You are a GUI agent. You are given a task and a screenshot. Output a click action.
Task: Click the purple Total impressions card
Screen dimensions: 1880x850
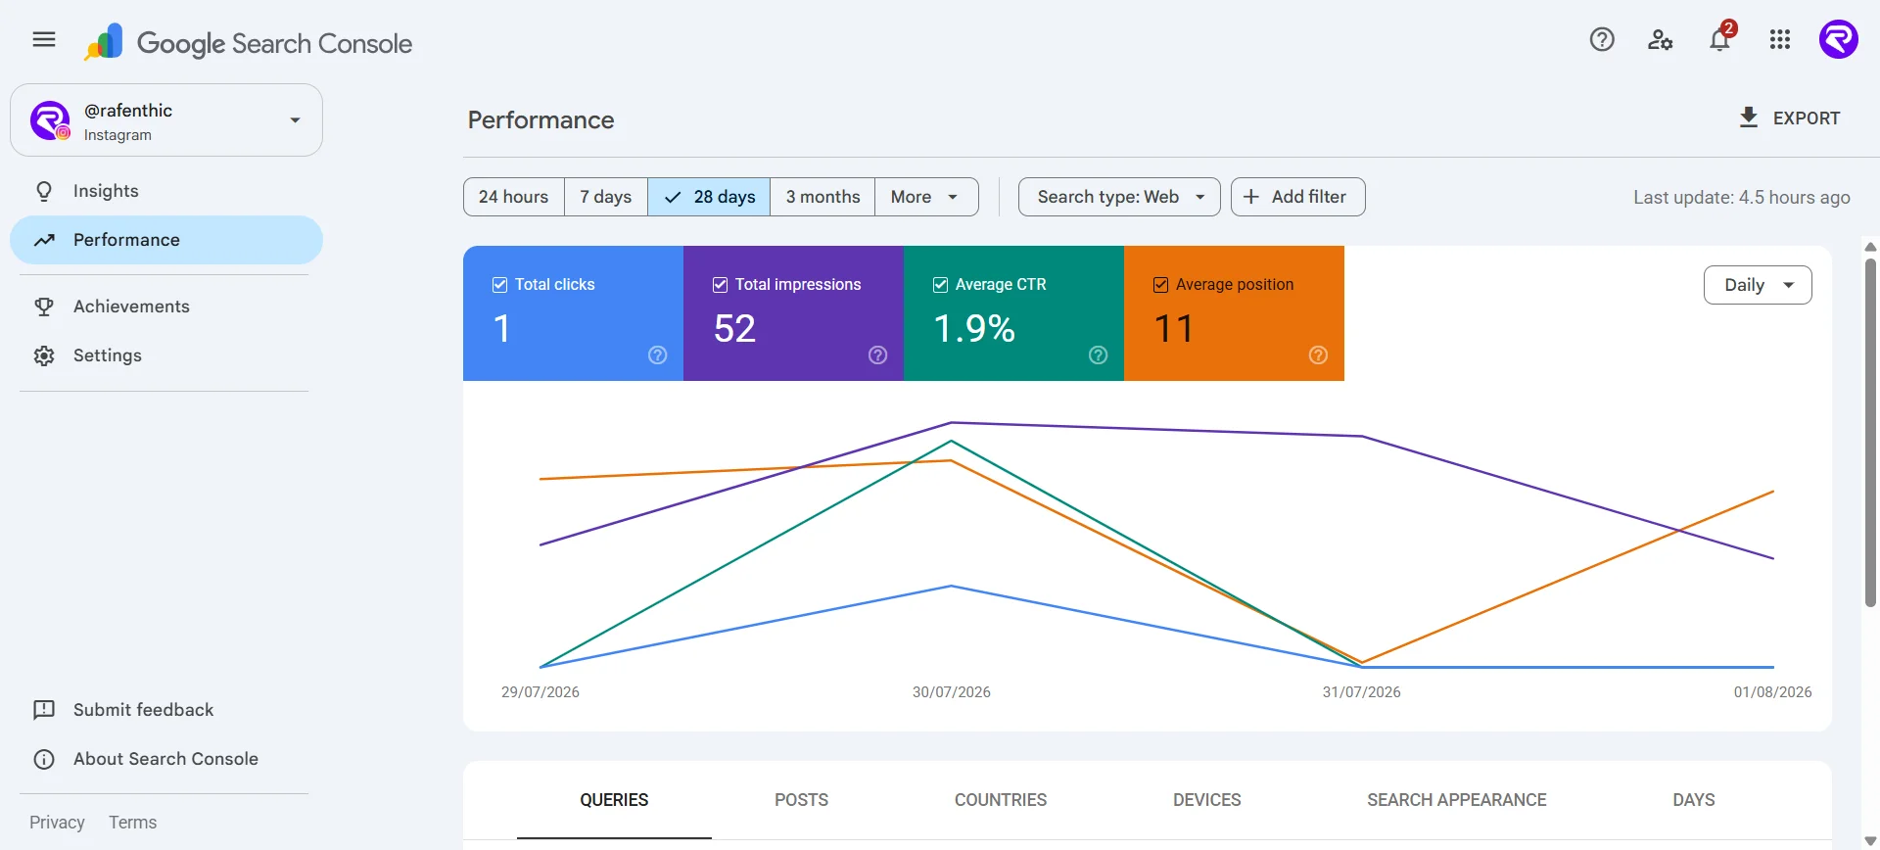[793, 313]
